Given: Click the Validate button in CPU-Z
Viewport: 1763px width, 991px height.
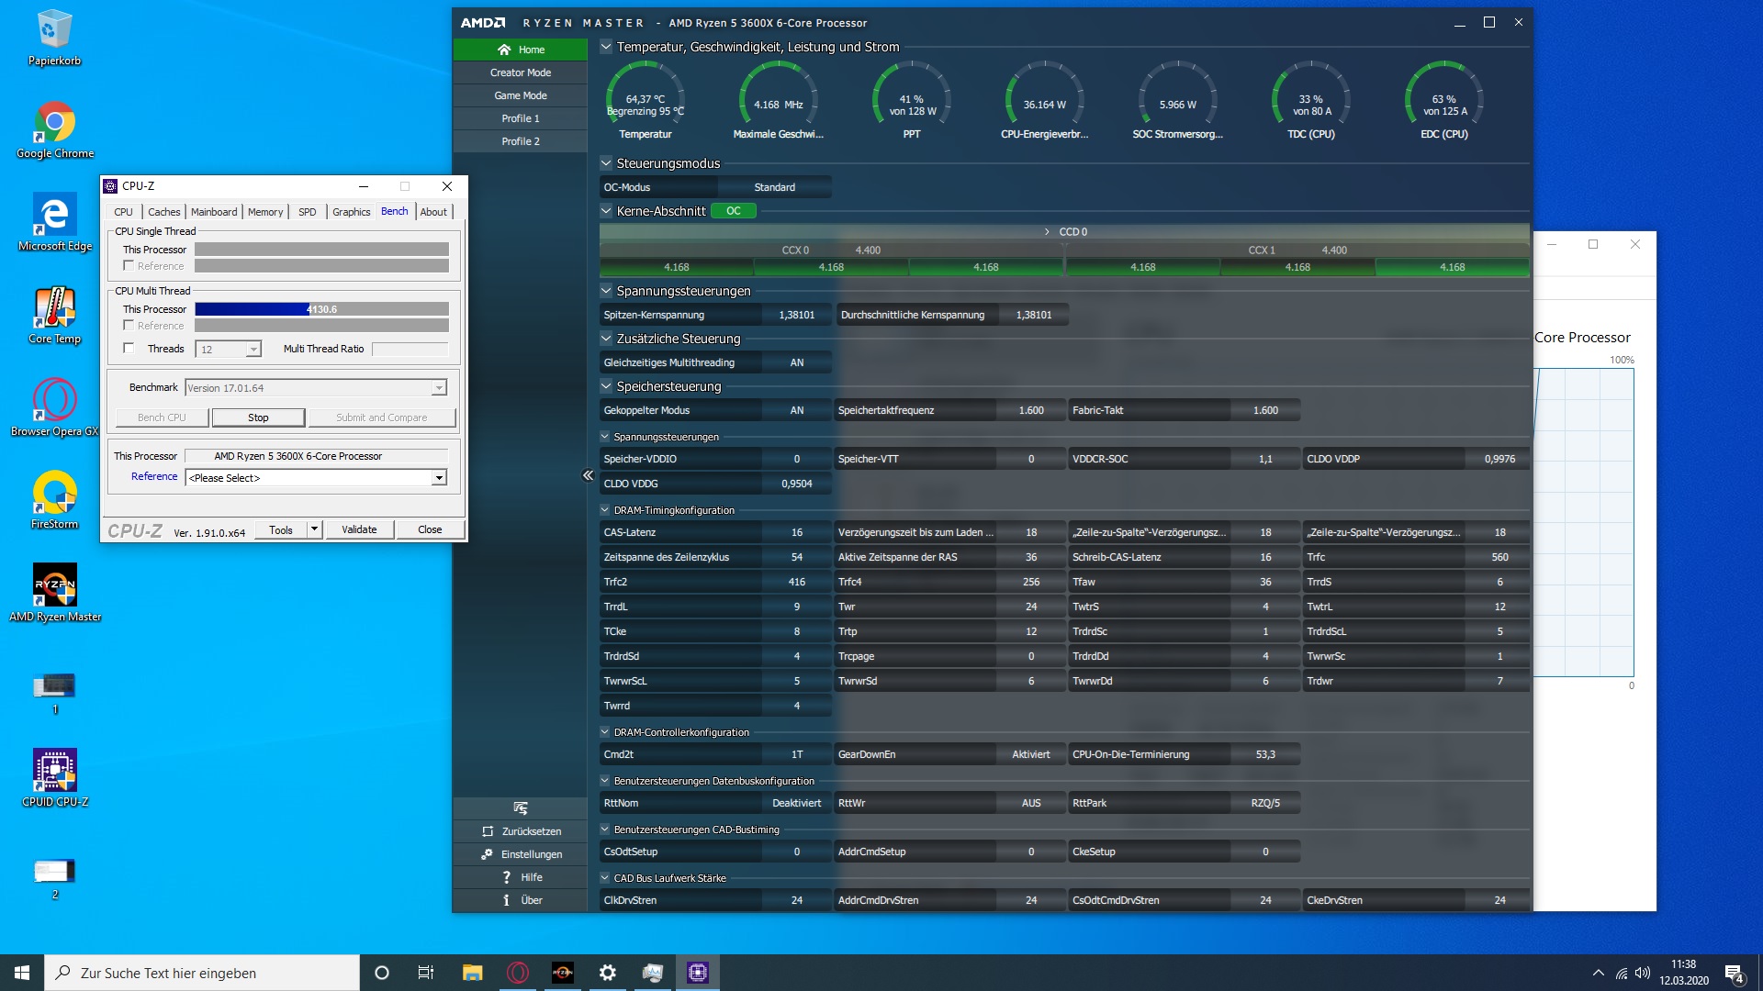Looking at the screenshot, I should point(359,529).
